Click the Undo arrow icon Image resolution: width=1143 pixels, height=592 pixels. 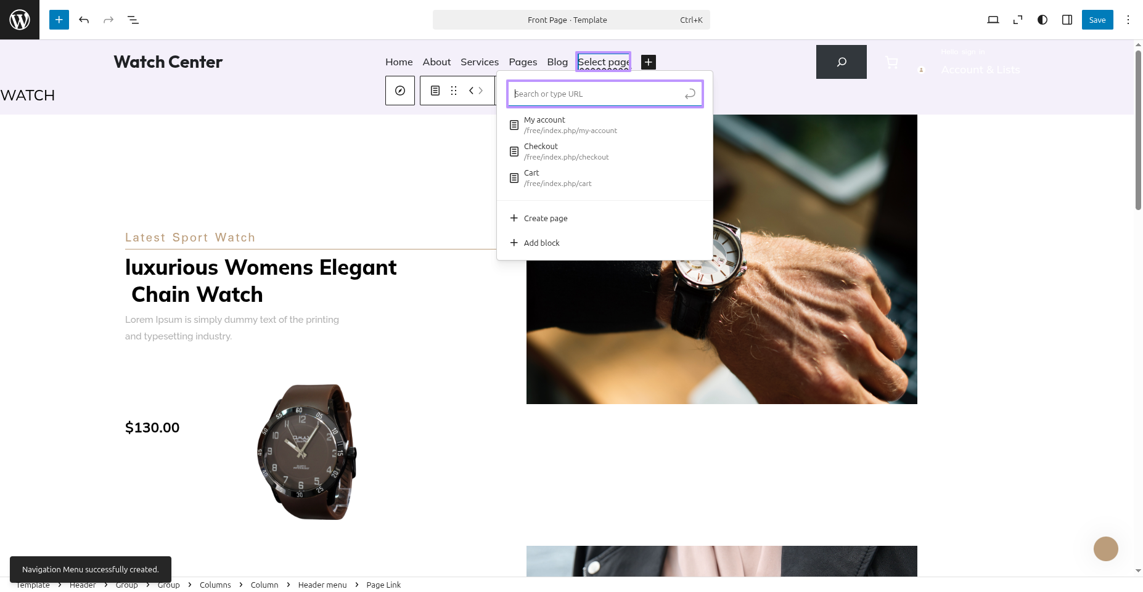[84, 20]
